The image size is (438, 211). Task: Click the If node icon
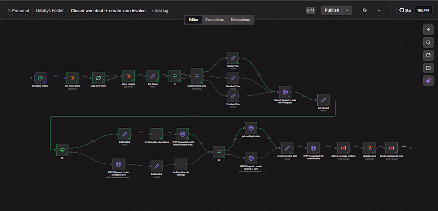[175, 76]
